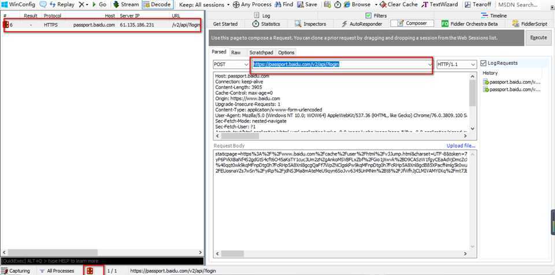This screenshot has width=555, height=275.
Task: Click inside the request headers text area
Action: click(x=342, y=103)
